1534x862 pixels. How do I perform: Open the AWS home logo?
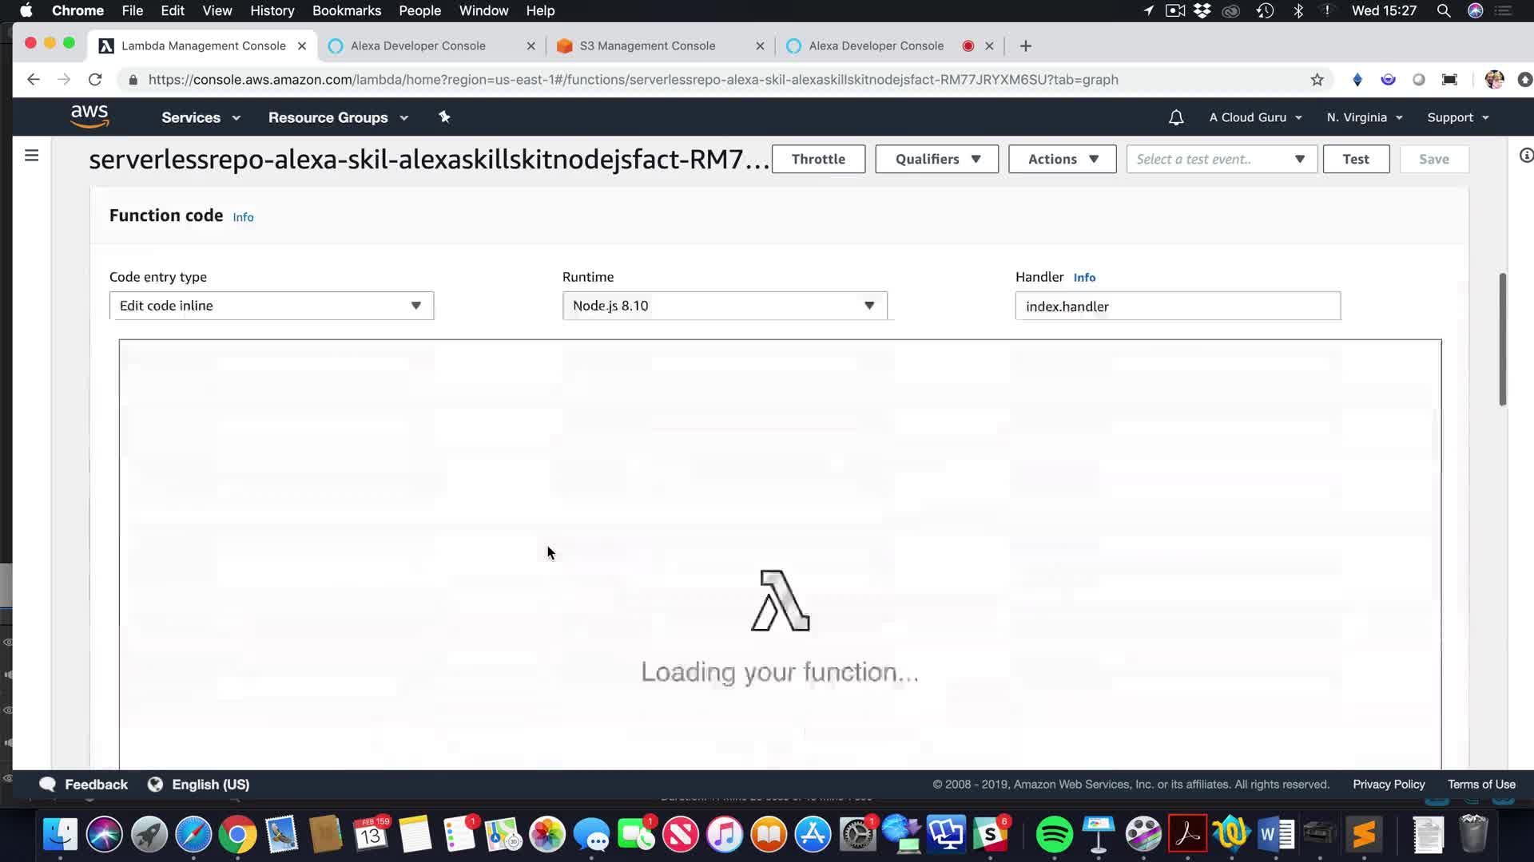(89, 117)
